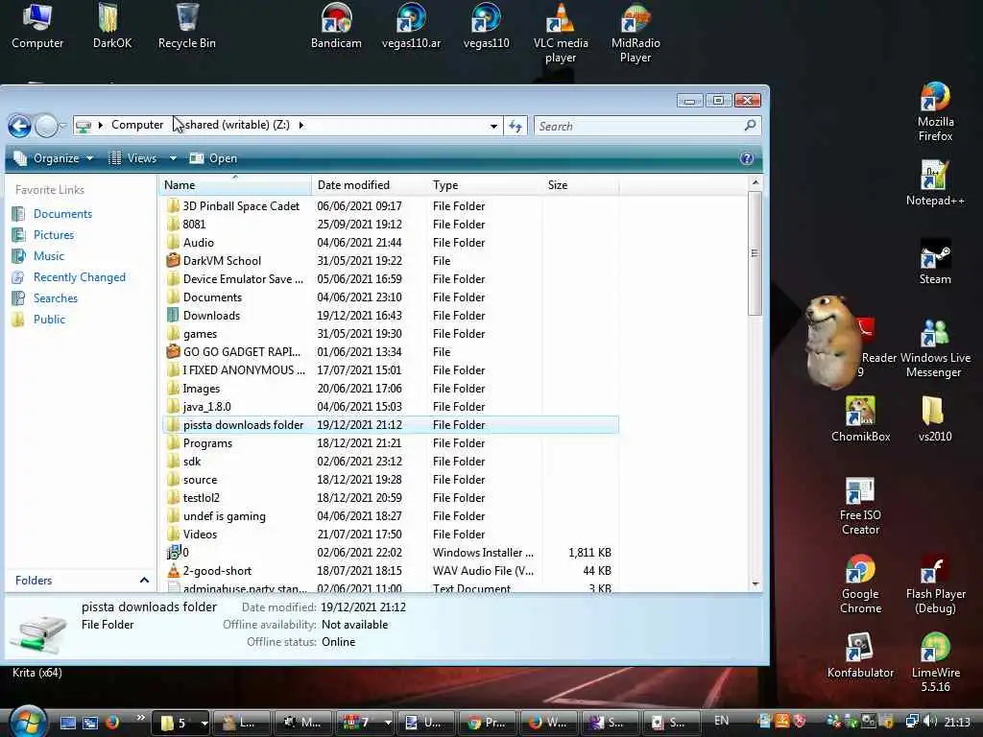
Task: Click the Windows Start orb
Action: pyautogui.click(x=27, y=721)
